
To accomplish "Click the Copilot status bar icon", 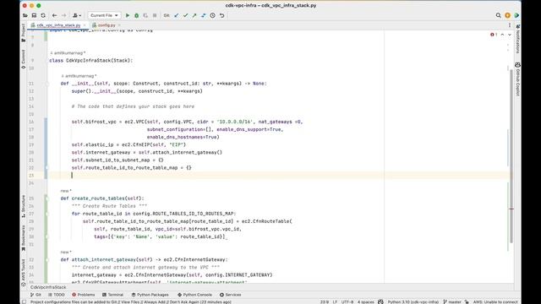I will [380, 302].
